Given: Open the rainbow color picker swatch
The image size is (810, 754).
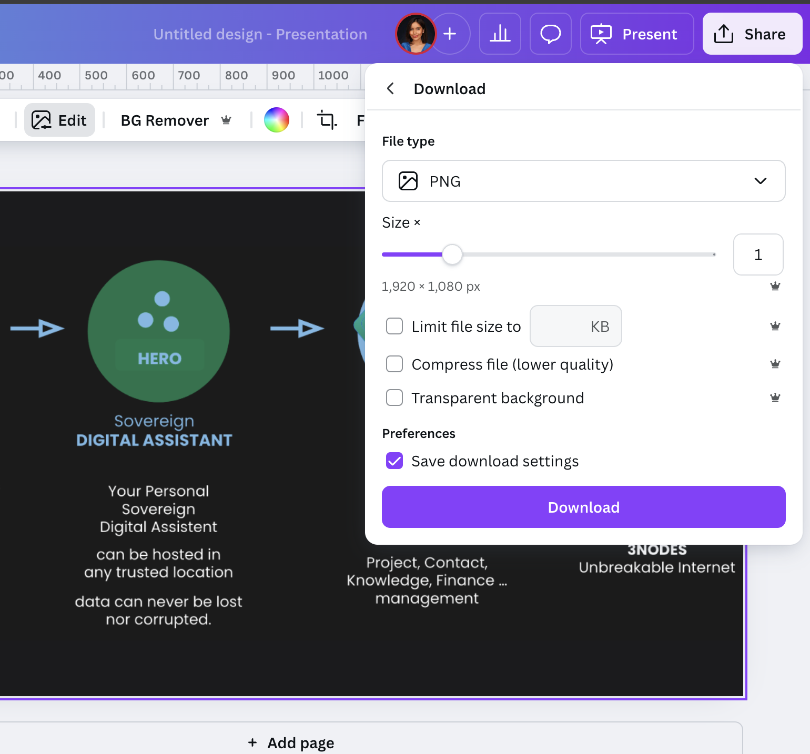Looking at the screenshot, I should [277, 120].
